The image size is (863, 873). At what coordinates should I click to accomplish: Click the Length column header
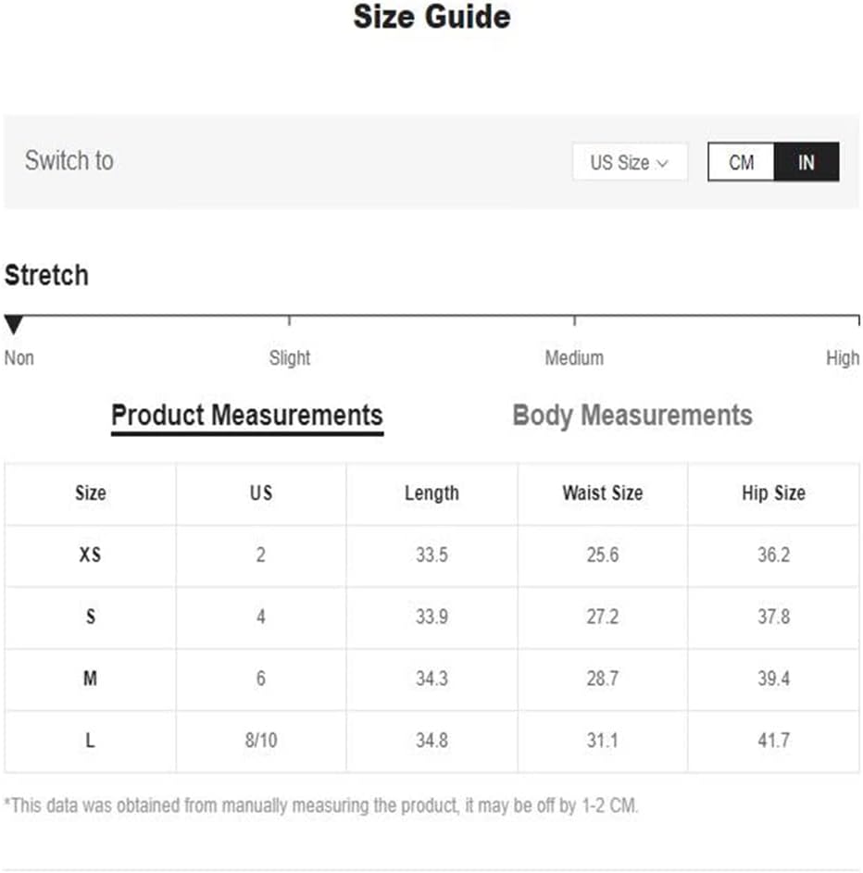431,493
